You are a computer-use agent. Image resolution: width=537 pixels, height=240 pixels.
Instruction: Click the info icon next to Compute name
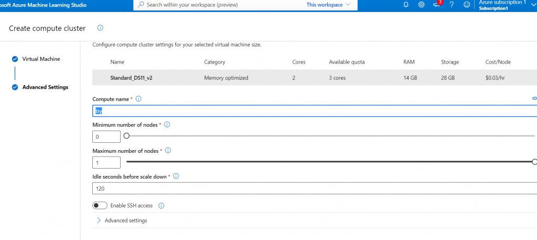click(x=138, y=99)
